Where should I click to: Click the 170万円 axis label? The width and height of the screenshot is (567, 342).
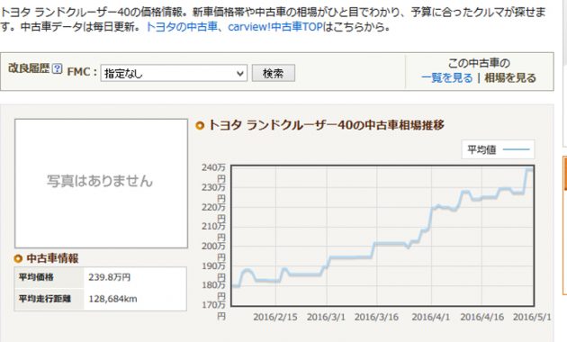pos(214,310)
